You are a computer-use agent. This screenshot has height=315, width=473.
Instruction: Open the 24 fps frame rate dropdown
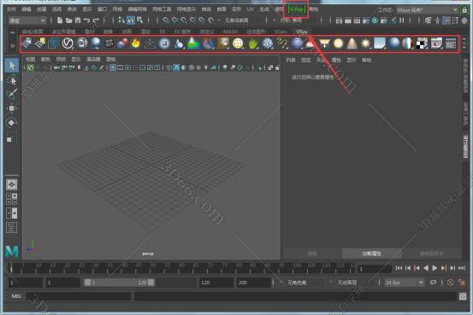(404, 283)
